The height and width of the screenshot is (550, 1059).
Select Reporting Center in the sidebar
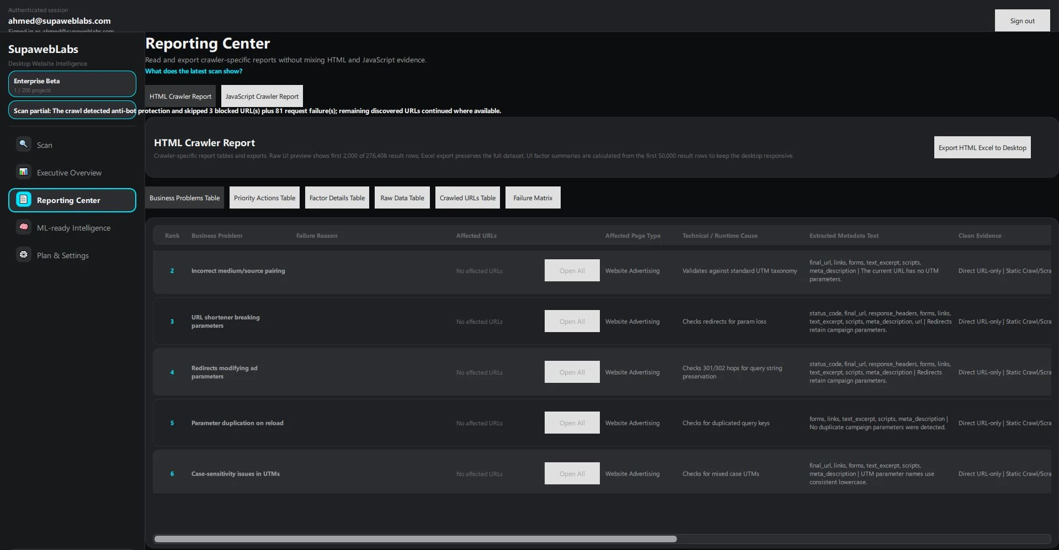pos(72,200)
